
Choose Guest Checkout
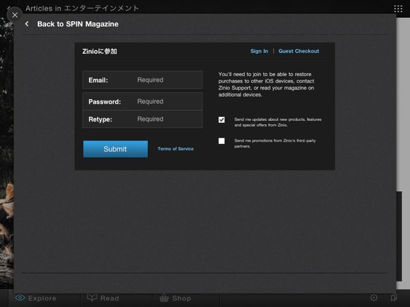(299, 51)
